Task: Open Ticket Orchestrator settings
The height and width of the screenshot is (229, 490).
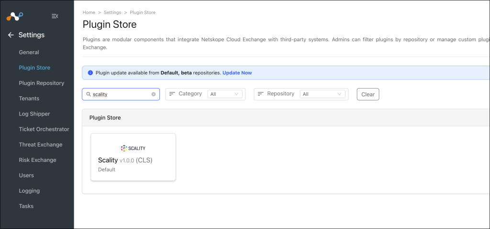Action: [44, 129]
